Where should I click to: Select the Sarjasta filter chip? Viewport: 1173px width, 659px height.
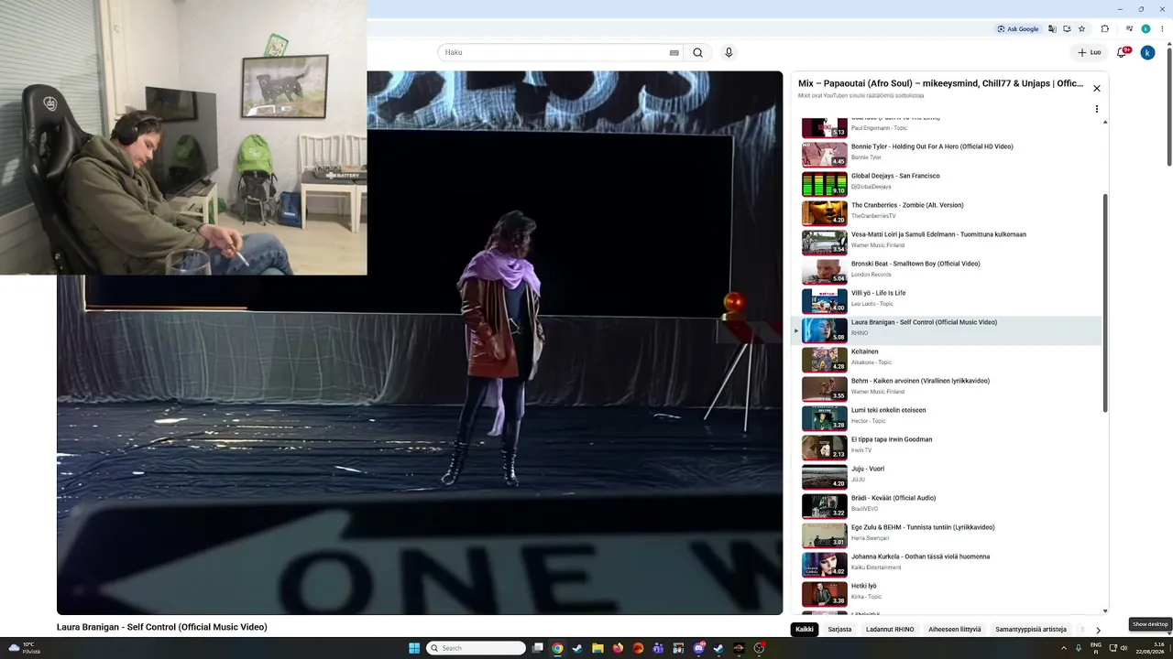click(839, 630)
